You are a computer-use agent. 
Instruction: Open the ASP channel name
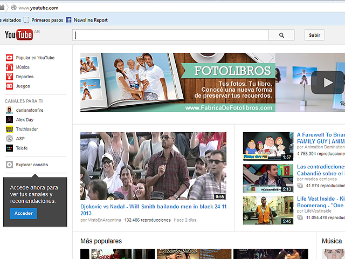20,139
